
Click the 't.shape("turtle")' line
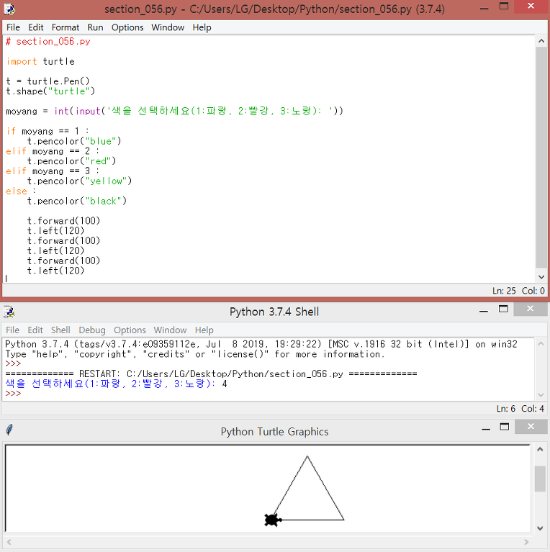[50, 91]
